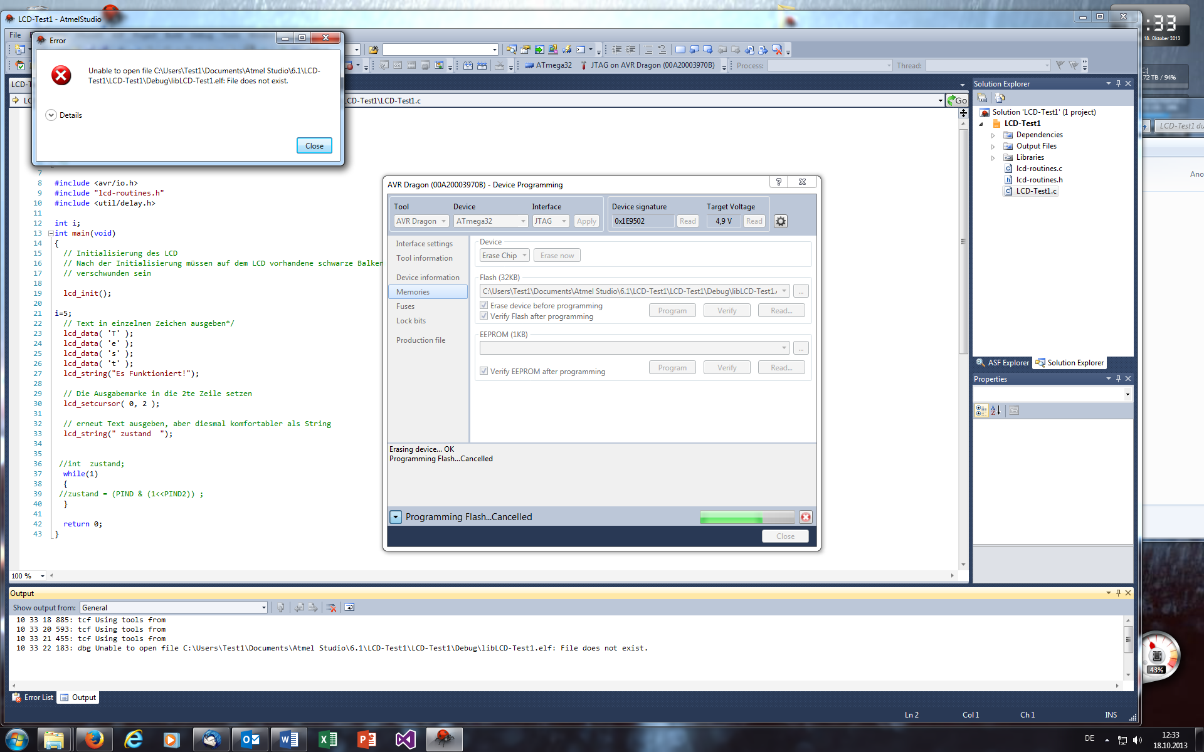
Task: Expand the Libraries tree node
Action: [993, 158]
